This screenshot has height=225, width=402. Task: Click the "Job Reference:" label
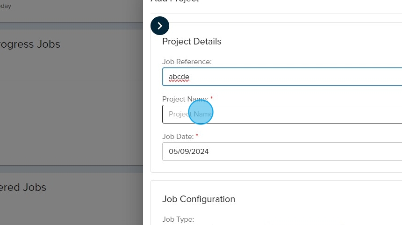tap(187, 62)
